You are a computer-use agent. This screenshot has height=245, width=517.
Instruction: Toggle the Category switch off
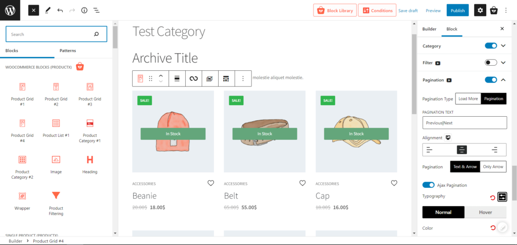point(491,46)
